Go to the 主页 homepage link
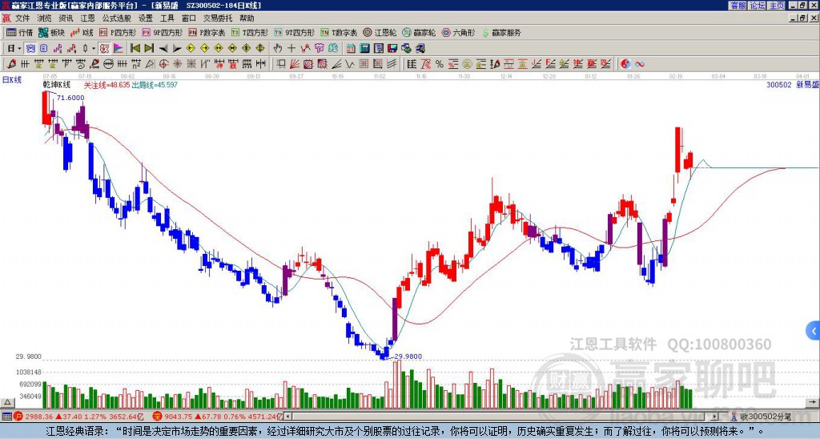This screenshot has width=820, height=439. (x=777, y=6)
